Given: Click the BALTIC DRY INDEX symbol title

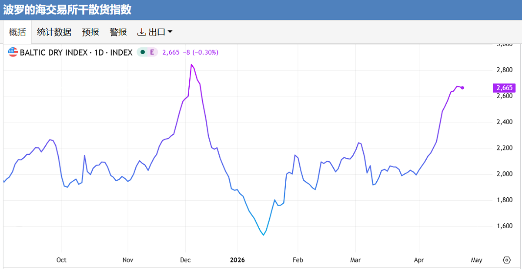Looking at the screenshot, I should [x=76, y=53].
